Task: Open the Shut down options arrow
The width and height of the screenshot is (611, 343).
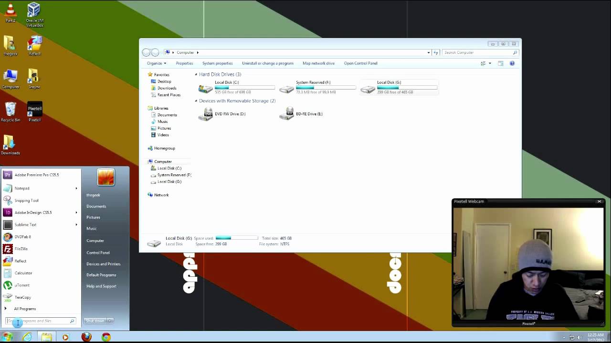Action: pyautogui.click(x=110, y=321)
